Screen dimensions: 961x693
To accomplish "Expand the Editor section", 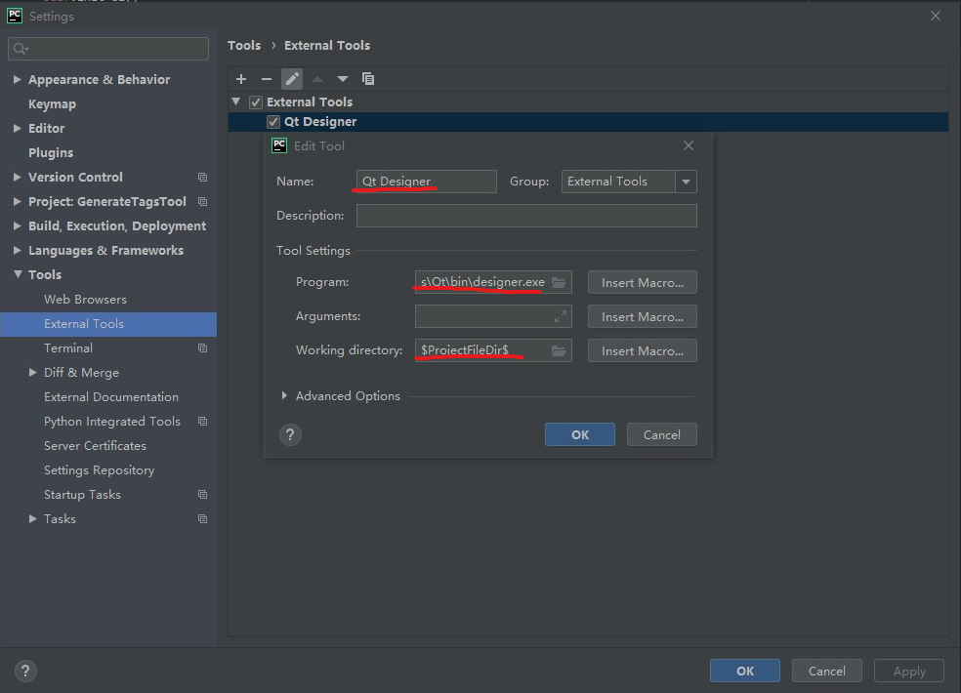I will (x=18, y=128).
